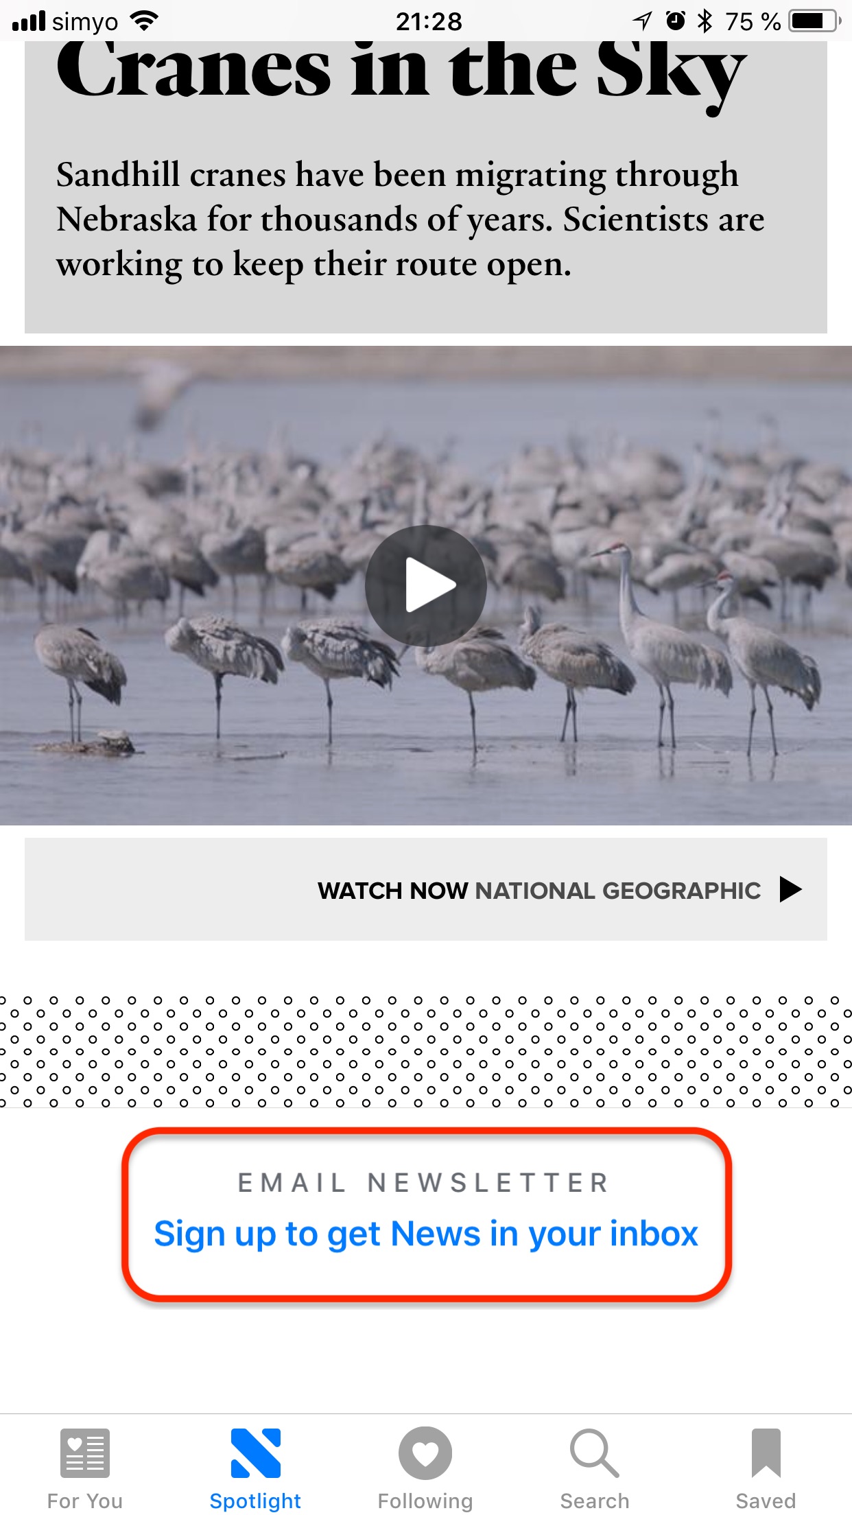Play the sandhill cranes video
Image resolution: width=852 pixels, height=1515 pixels.
pos(426,585)
